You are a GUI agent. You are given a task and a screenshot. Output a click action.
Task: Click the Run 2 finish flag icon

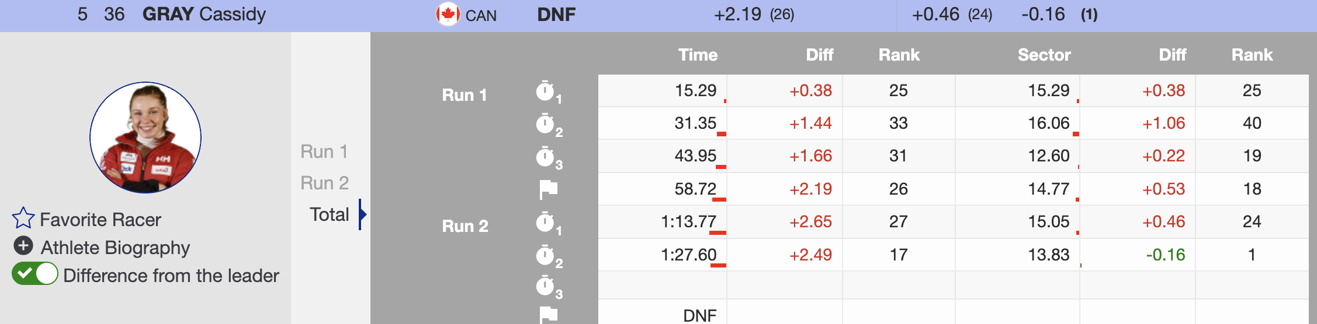[548, 315]
